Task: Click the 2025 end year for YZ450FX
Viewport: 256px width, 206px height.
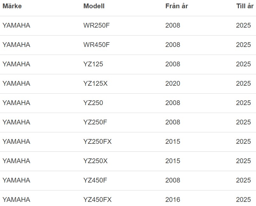Action: tap(243, 200)
